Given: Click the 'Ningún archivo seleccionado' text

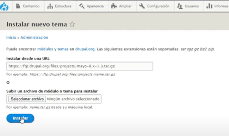Looking at the screenshot, I should [73, 99].
